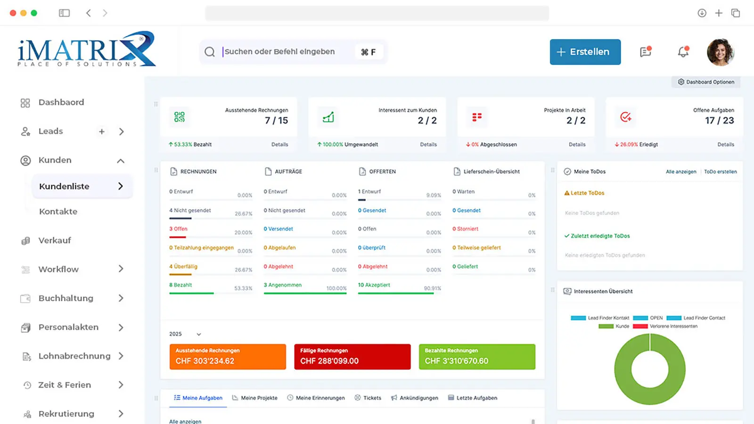Click the Buchhaltung sidebar icon
This screenshot has width=754, height=424.
(25, 298)
